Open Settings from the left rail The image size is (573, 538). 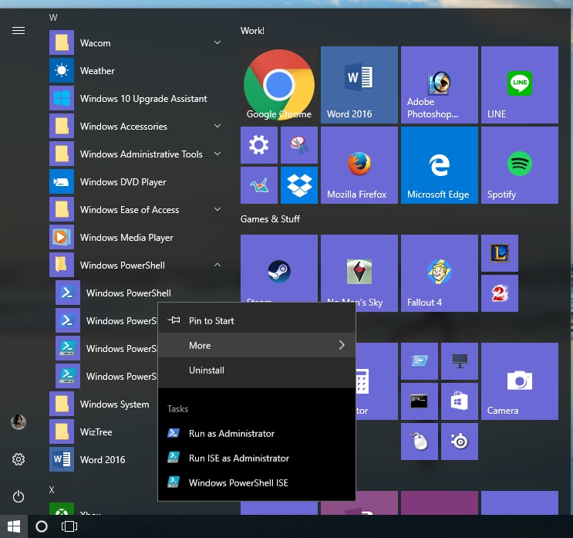[x=19, y=459]
